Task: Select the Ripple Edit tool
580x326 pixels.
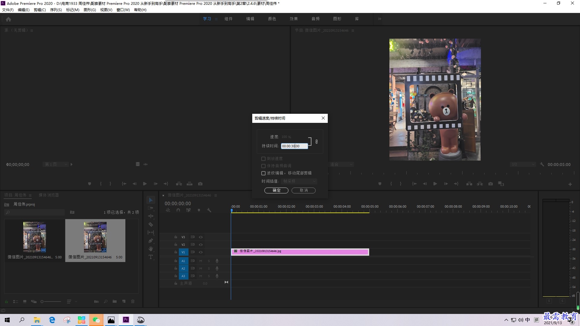Action: pos(151,216)
